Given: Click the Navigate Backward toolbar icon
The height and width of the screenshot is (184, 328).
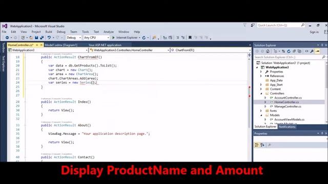Looking at the screenshot, I should click(7, 38).
